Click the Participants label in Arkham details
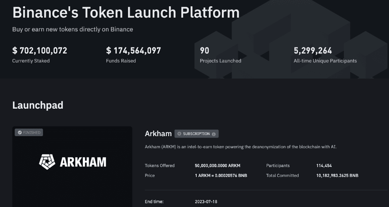 point(278,165)
